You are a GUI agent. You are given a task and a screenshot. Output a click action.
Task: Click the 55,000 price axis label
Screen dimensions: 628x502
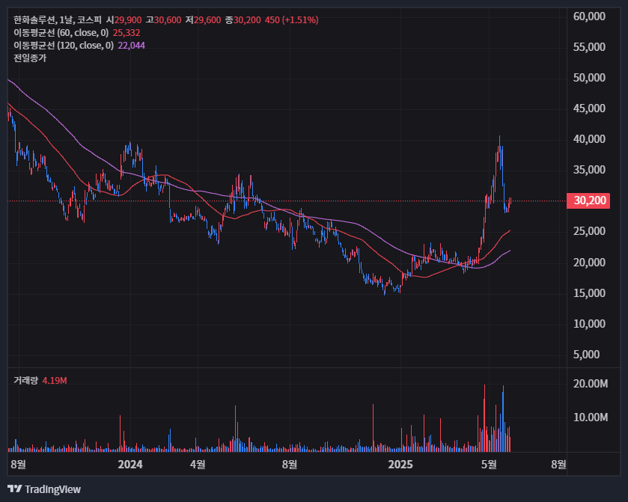(x=589, y=47)
